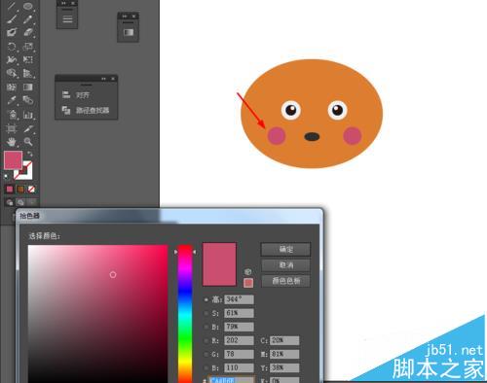Select the Slice tool

pos(28,128)
